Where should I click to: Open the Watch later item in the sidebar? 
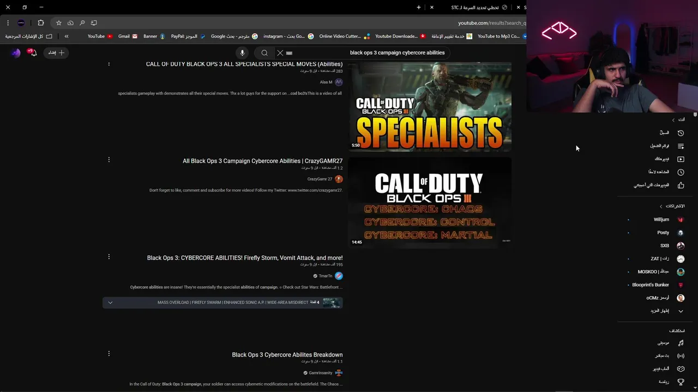(x=665, y=172)
